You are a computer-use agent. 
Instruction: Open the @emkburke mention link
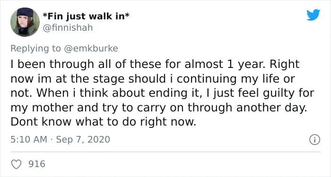tap(91, 49)
